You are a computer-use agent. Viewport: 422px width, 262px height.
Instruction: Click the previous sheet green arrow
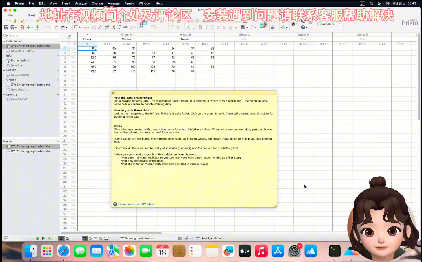[37, 238]
